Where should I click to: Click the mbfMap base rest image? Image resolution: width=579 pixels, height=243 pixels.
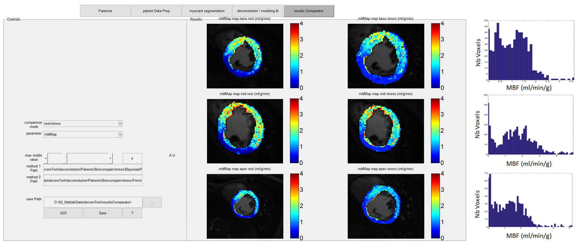tap(245, 56)
